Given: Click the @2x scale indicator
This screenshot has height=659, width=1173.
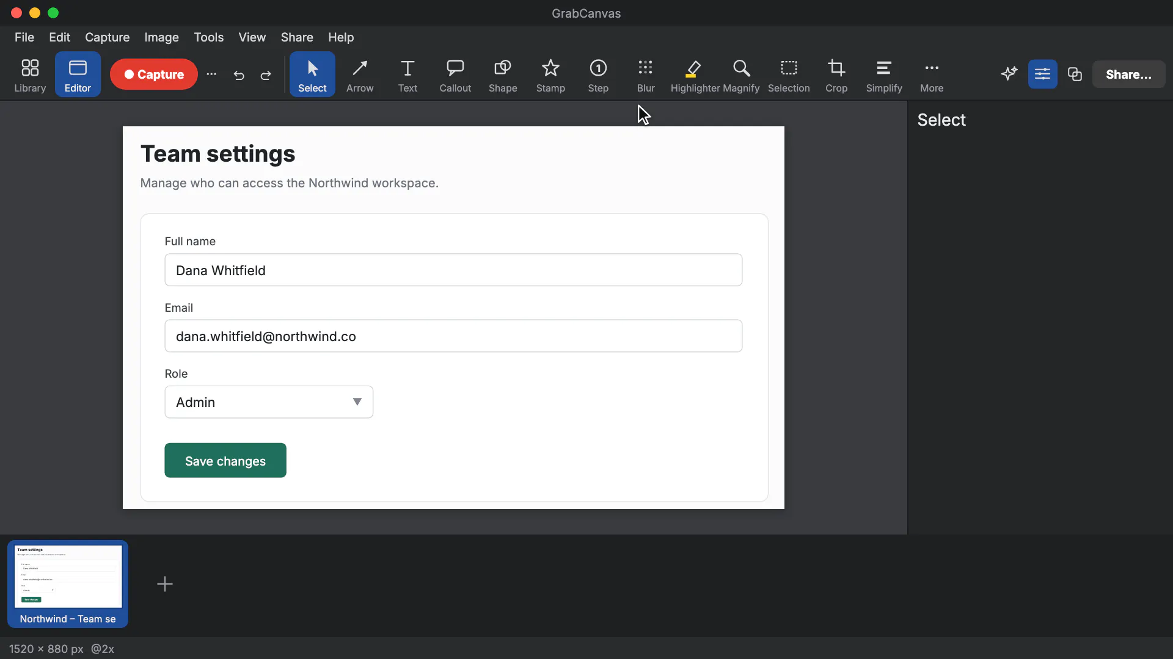Looking at the screenshot, I should pyautogui.click(x=103, y=649).
